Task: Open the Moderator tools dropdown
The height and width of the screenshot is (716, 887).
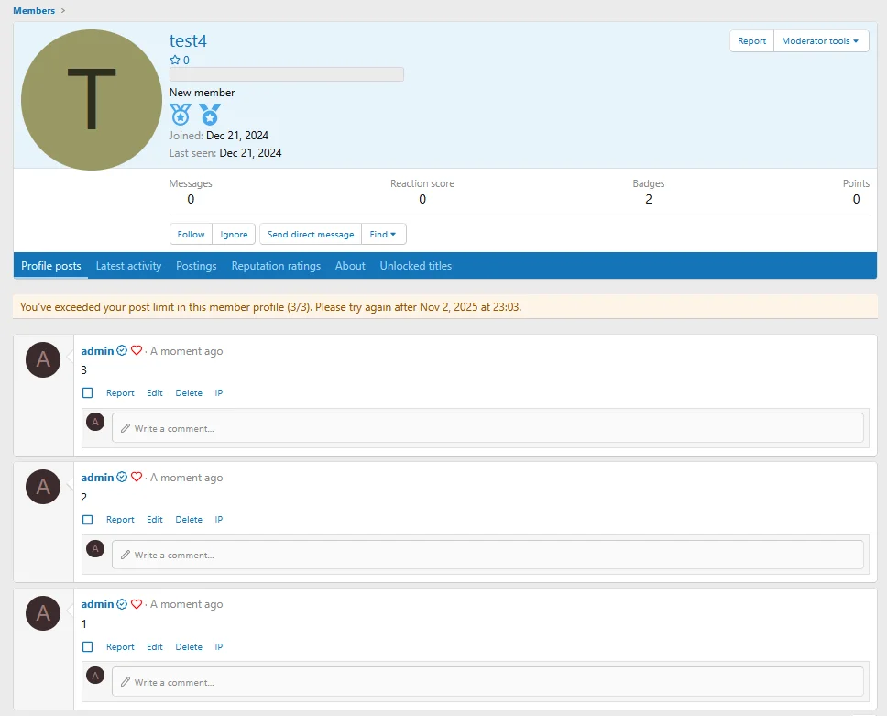Action: [820, 41]
